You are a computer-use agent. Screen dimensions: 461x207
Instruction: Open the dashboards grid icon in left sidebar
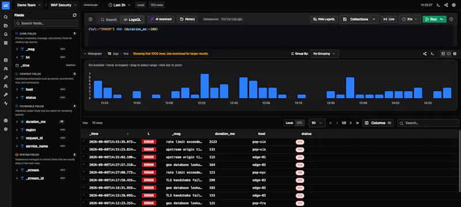pos(6,43)
